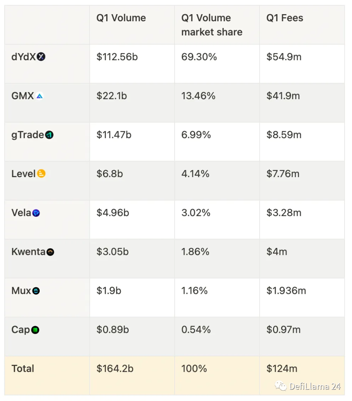This screenshot has height=401, width=352.
Task: Click GMX market share 13.46% cell
Action: [198, 96]
